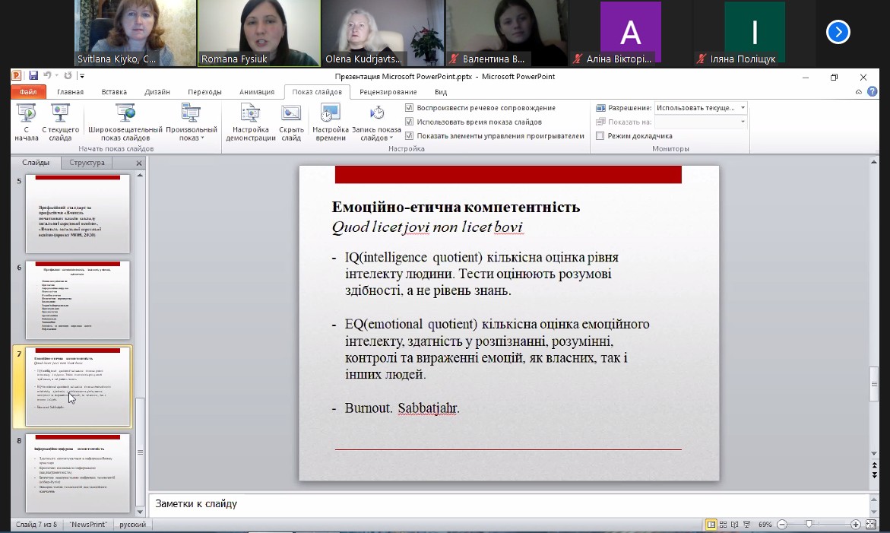Start slideshow from beginning icon

[26, 122]
